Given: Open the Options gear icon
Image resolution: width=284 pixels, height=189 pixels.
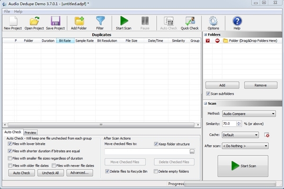Looking at the screenshot, I should [x=213, y=23].
